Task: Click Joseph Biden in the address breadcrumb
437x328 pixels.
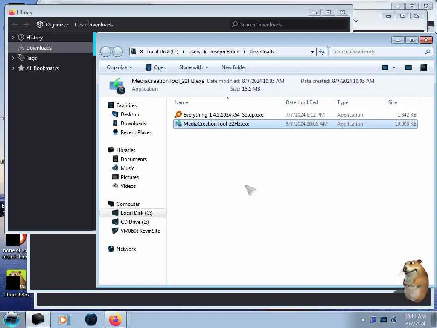Action: [224, 52]
